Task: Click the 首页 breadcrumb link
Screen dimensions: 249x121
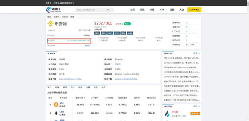Action: pos(49,17)
